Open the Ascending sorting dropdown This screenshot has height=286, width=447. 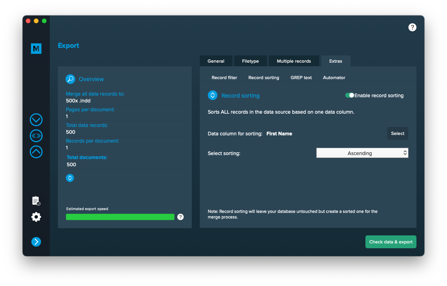point(362,153)
